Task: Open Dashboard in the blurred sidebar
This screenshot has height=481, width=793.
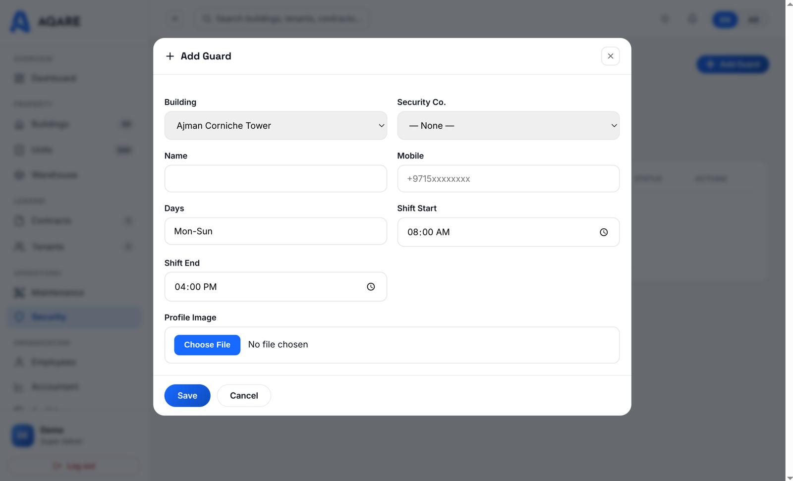Action: pyautogui.click(x=74, y=78)
